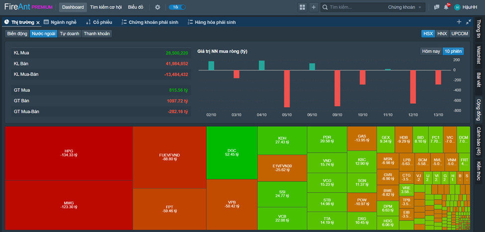This screenshot has width=485, height=232.
Task: Select the Tự doanh filter button
Action: pos(70,34)
